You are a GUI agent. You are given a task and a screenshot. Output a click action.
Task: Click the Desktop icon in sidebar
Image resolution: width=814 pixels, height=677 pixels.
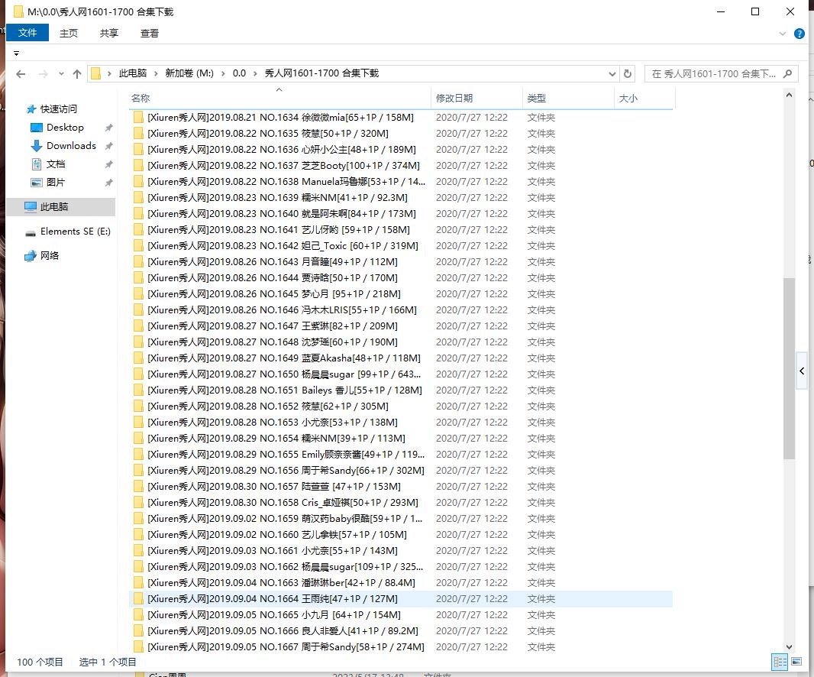pyautogui.click(x=37, y=128)
